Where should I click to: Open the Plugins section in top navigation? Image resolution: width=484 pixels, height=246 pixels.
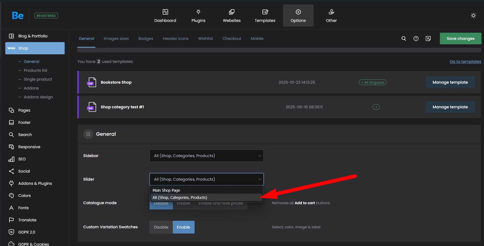coord(198,16)
